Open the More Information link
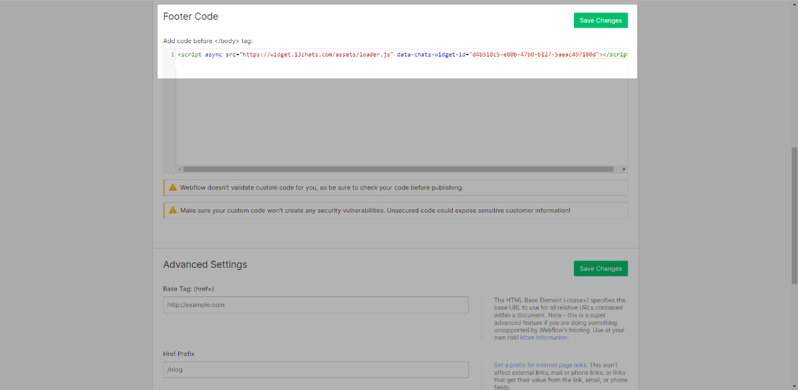This screenshot has width=798, height=390. click(543, 338)
